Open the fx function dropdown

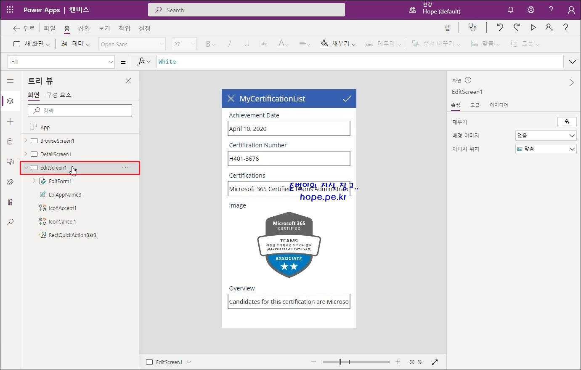click(144, 61)
